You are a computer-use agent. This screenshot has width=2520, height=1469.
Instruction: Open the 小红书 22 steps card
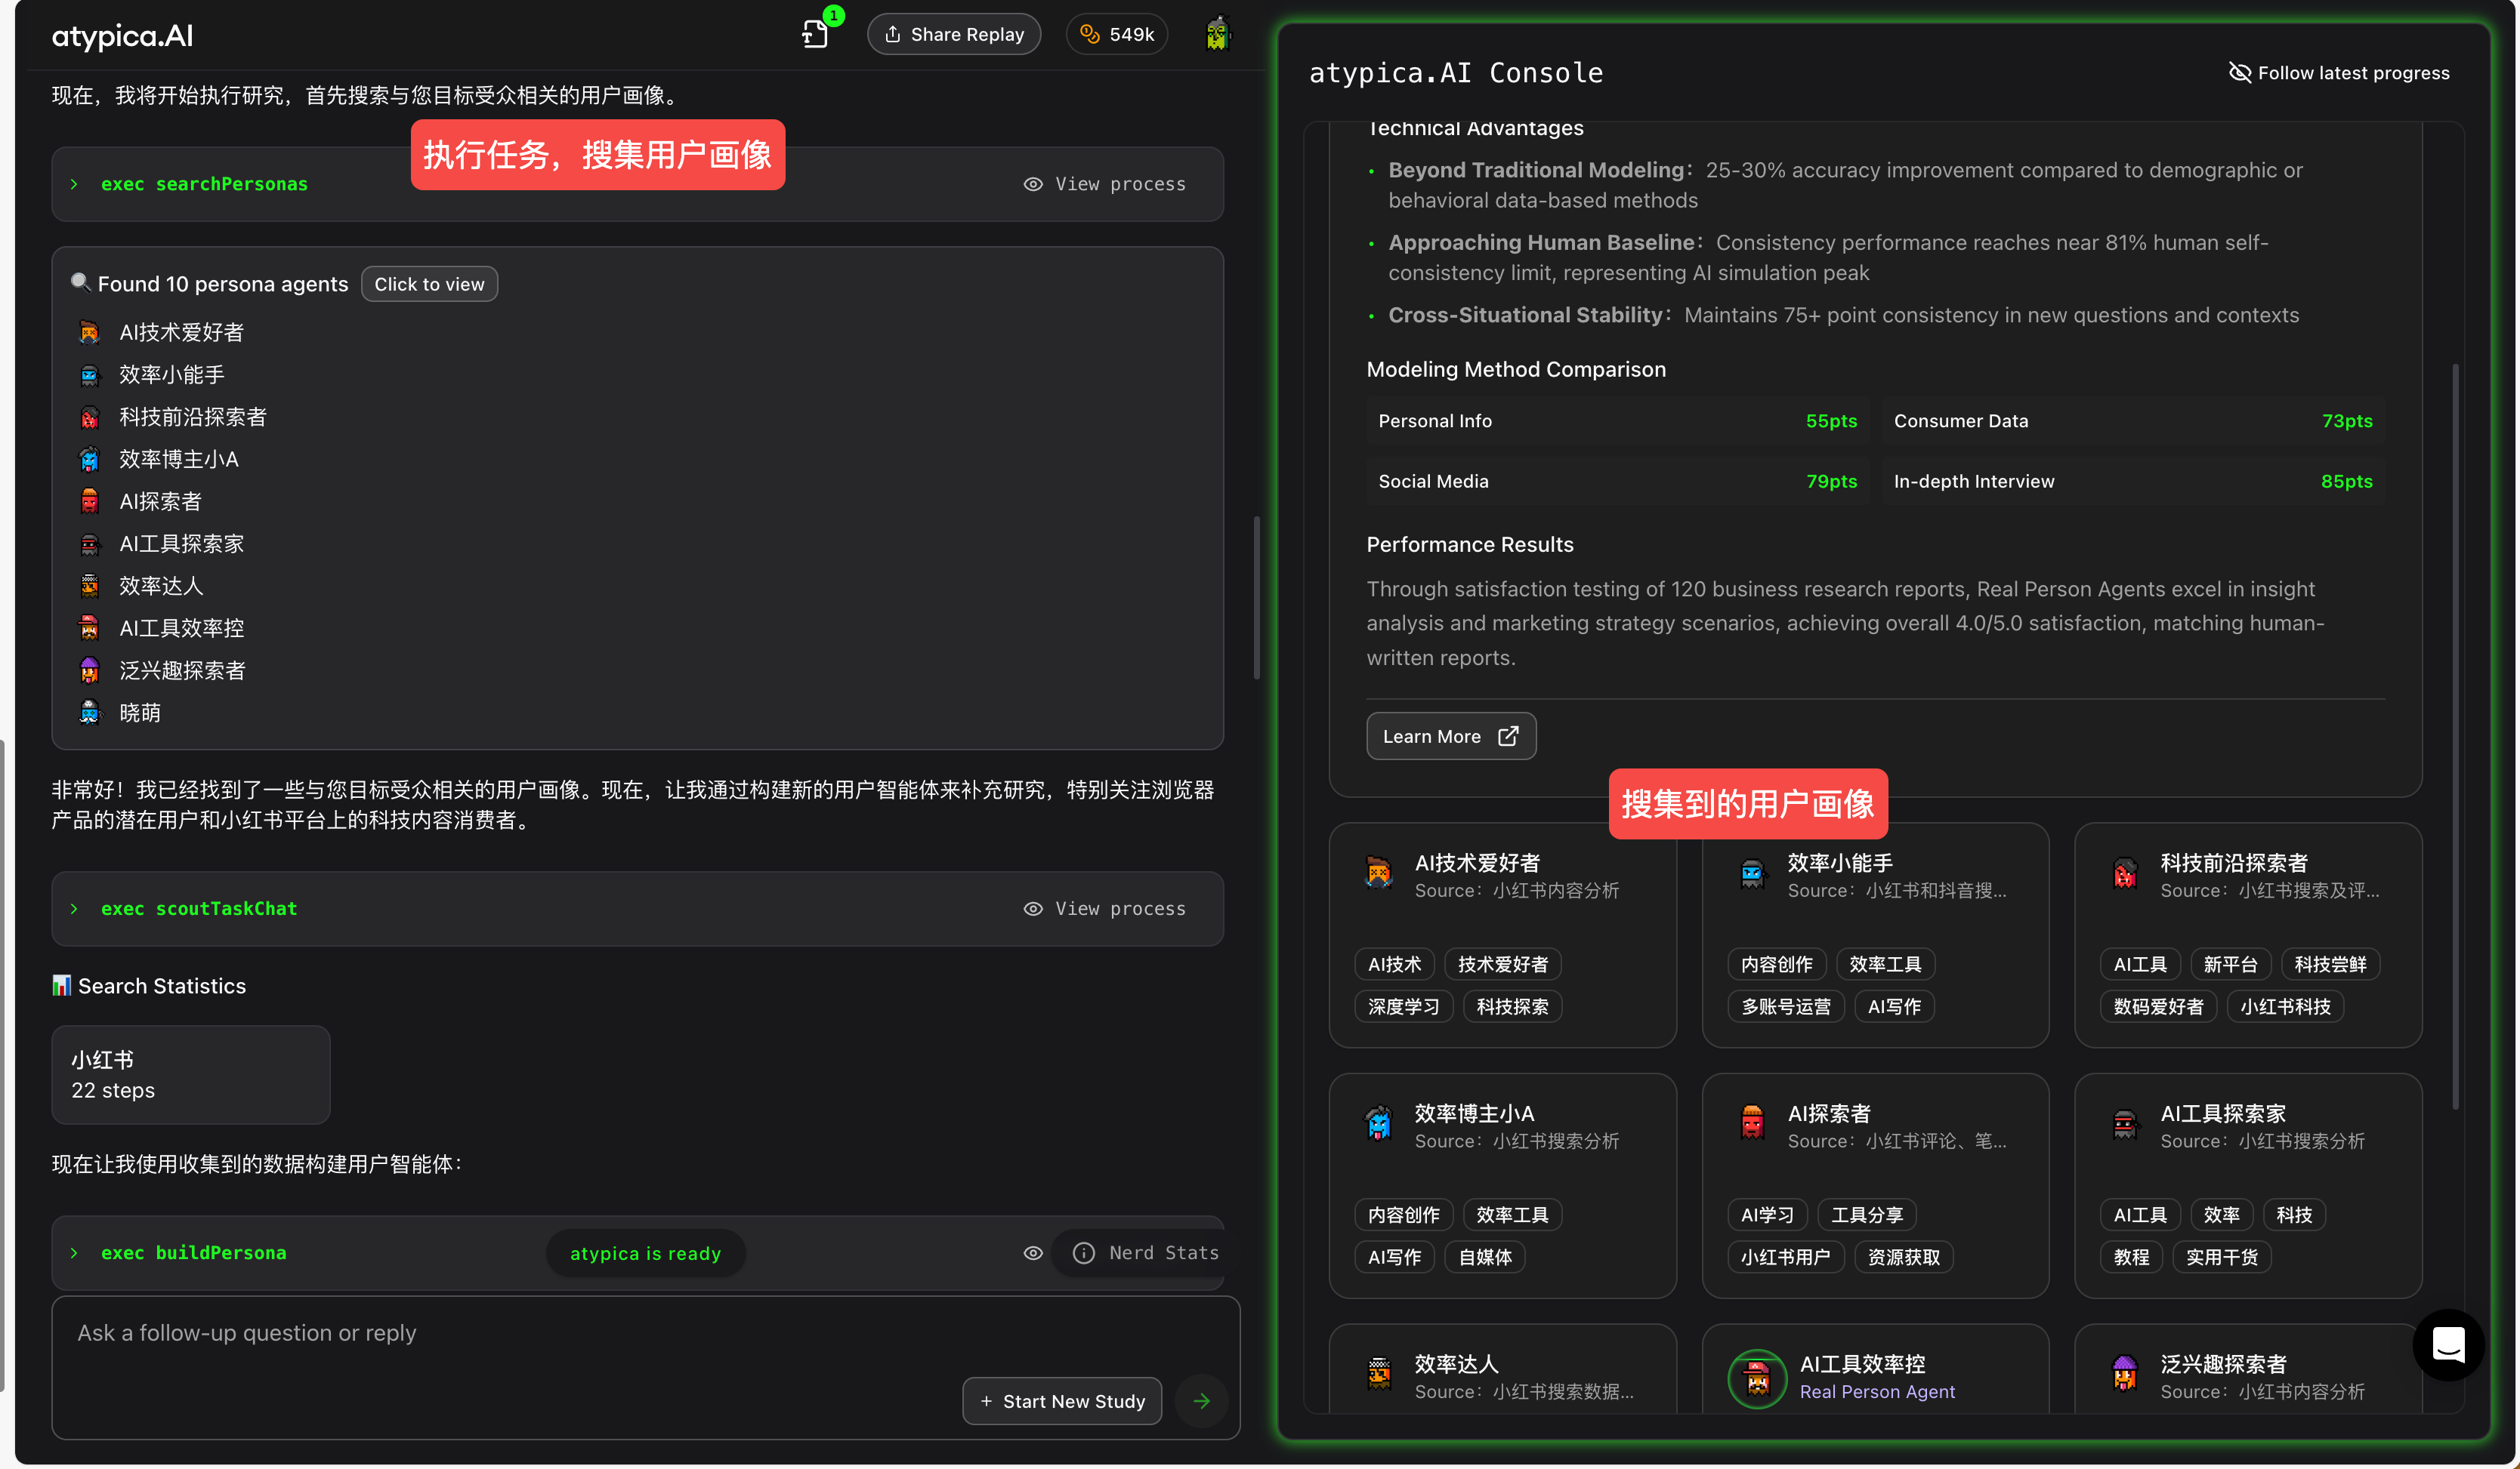[x=191, y=1074]
